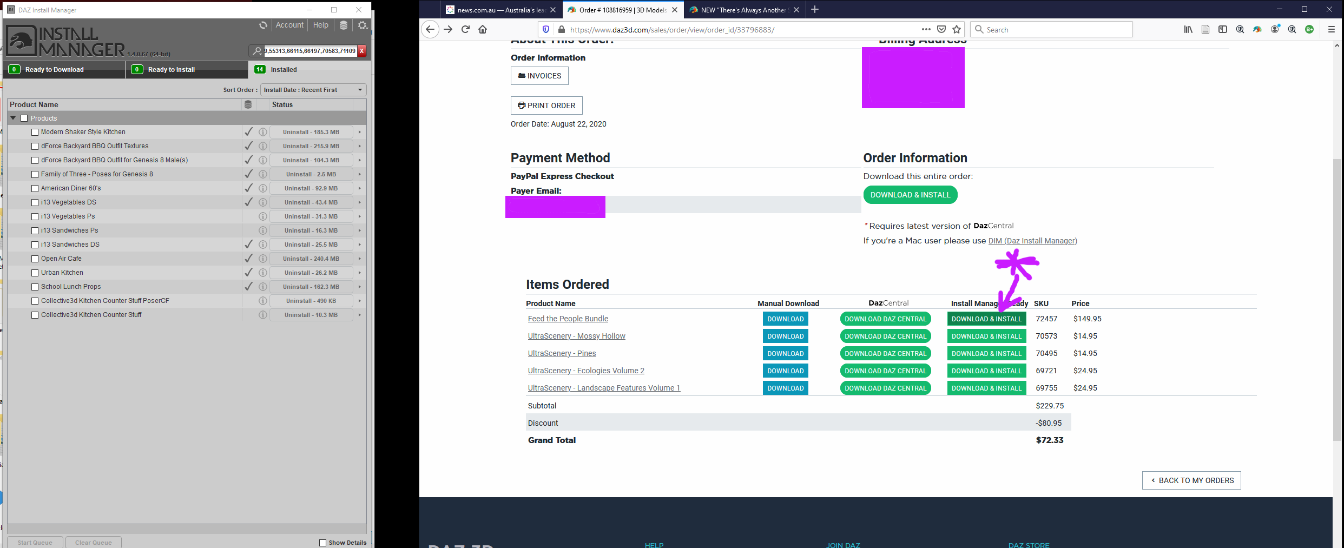Collapse the Products tree group
Image resolution: width=1344 pixels, height=548 pixels.
point(13,118)
